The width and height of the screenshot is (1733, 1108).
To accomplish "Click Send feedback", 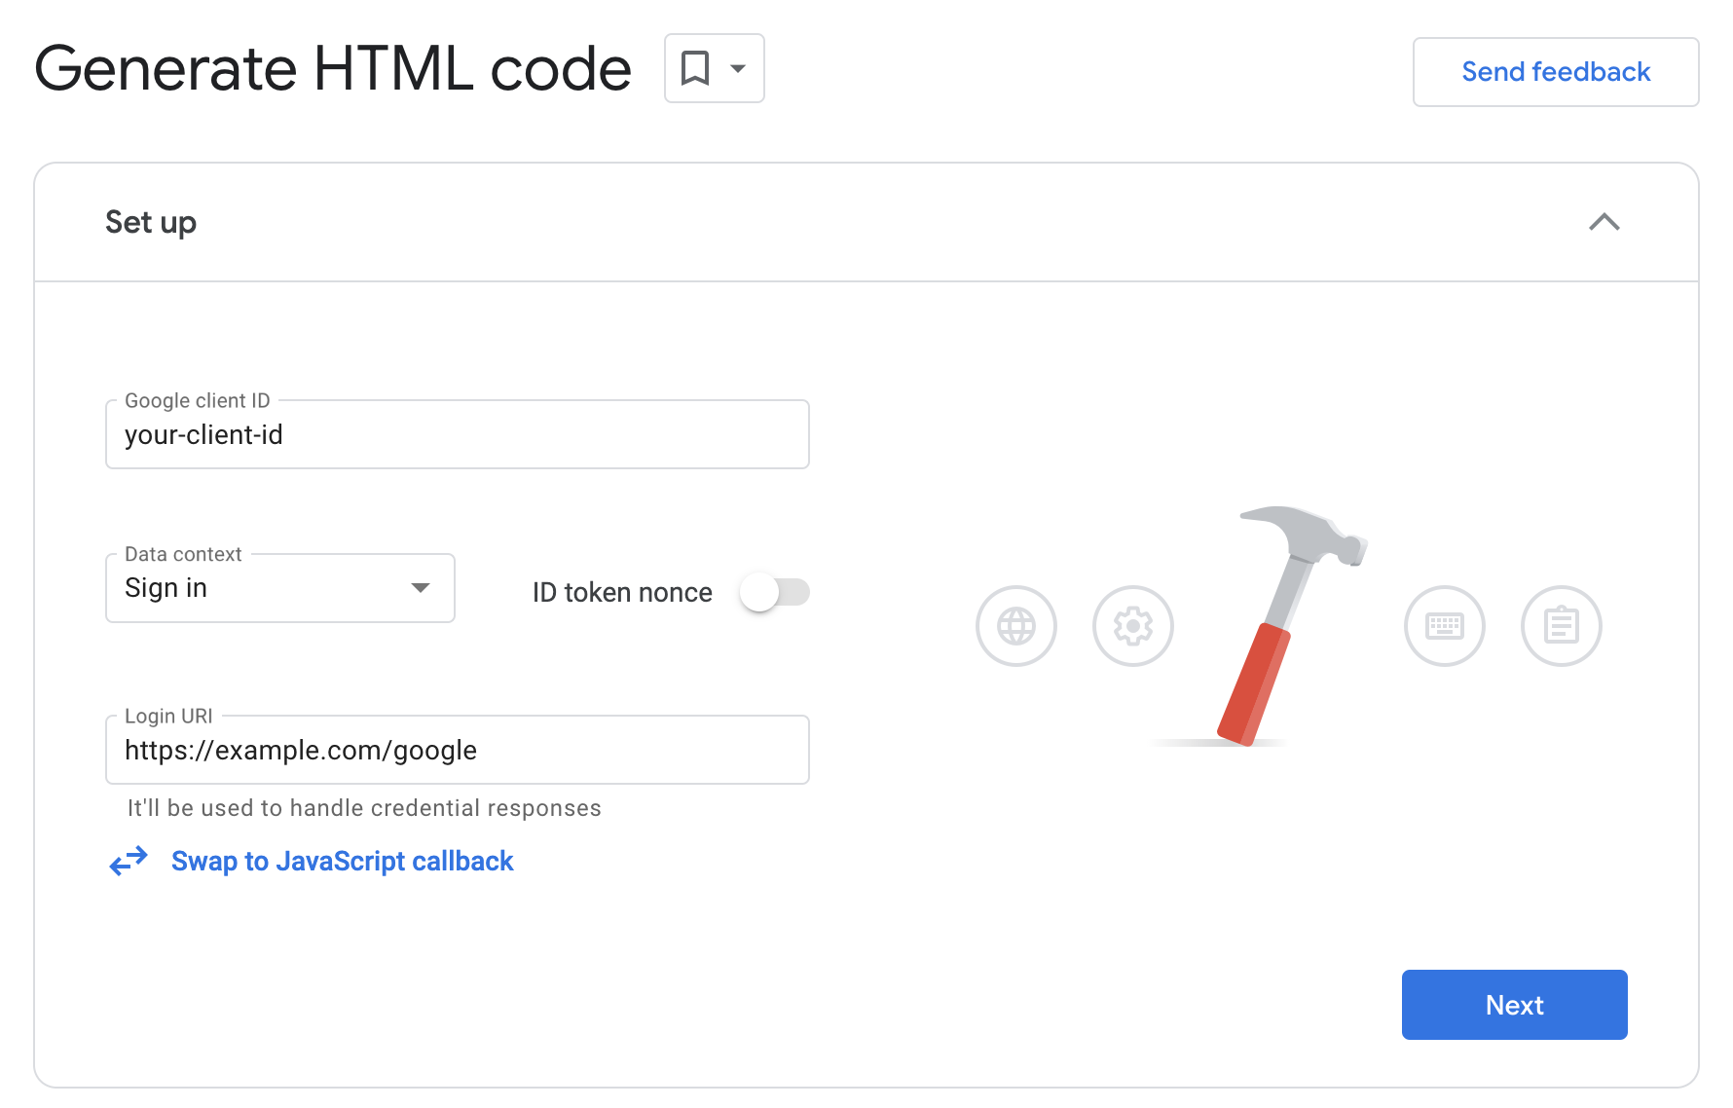I will pyautogui.click(x=1555, y=71).
